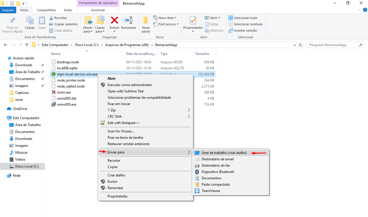Choose Scan for Viruses...
Viewport: 368px width, 217px height.
pos(145,131)
